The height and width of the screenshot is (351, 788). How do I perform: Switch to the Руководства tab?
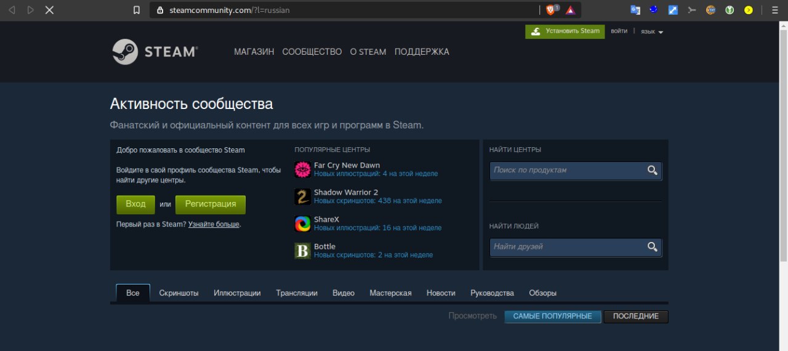pyautogui.click(x=492, y=293)
